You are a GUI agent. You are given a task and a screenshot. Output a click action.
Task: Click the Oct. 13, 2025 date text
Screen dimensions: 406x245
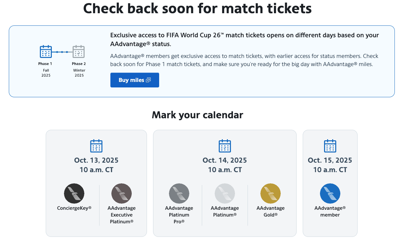pyautogui.click(x=96, y=160)
